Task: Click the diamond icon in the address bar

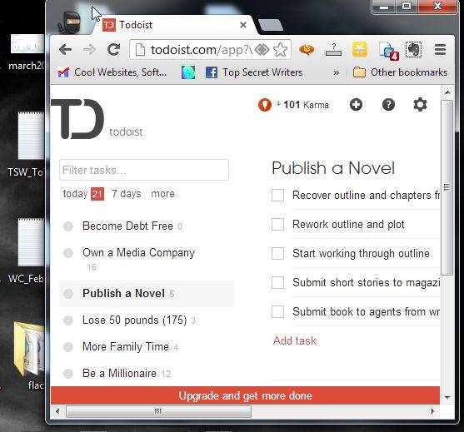Action: (262, 50)
